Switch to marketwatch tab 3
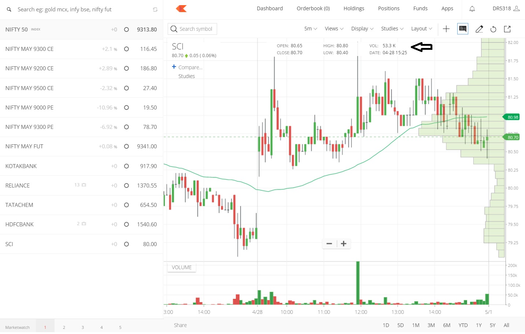The image size is (525, 334). (83, 327)
